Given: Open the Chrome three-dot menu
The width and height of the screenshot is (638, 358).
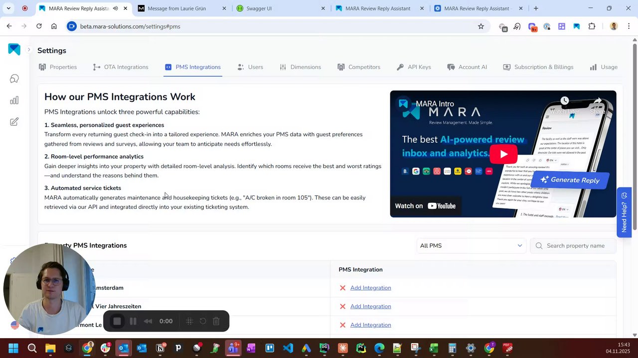Looking at the screenshot, I should click(x=629, y=26).
